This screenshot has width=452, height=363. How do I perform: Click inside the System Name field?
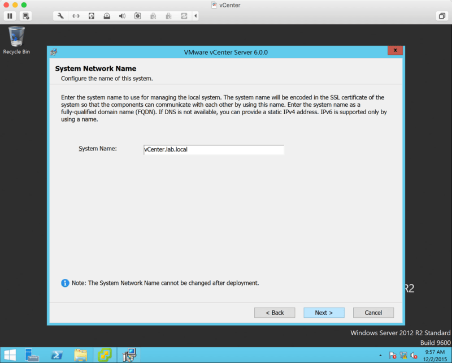coord(214,150)
